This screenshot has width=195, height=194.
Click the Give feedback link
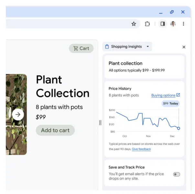tap(141, 149)
